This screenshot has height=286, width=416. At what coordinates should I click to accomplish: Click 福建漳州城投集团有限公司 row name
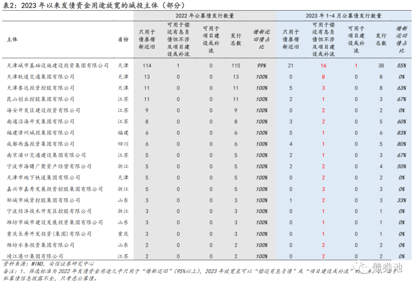click(40, 132)
